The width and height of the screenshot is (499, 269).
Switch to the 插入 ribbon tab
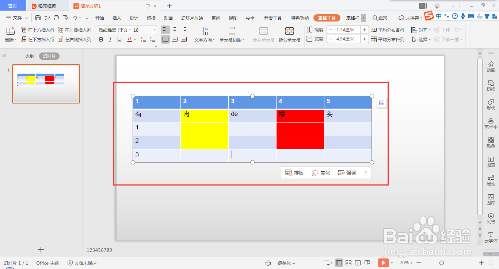point(117,17)
